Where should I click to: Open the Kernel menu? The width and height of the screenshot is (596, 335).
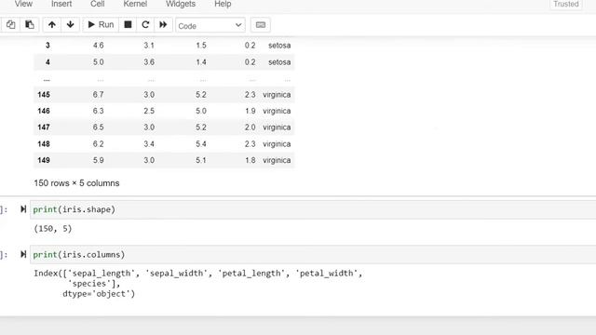tap(135, 4)
